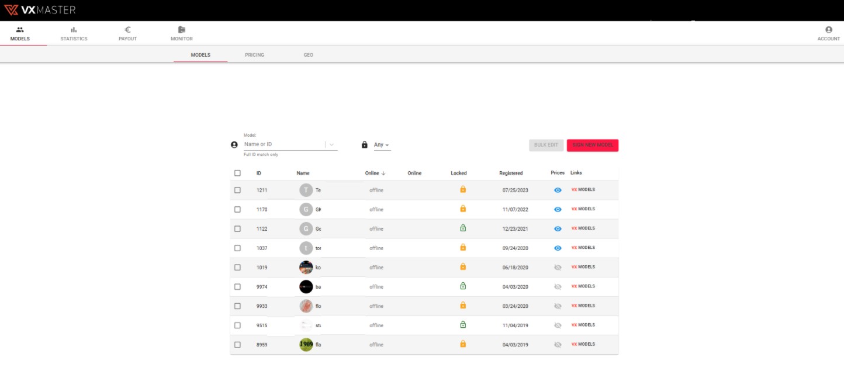
Task: Open the Statistics section
Action: pos(74,34)
